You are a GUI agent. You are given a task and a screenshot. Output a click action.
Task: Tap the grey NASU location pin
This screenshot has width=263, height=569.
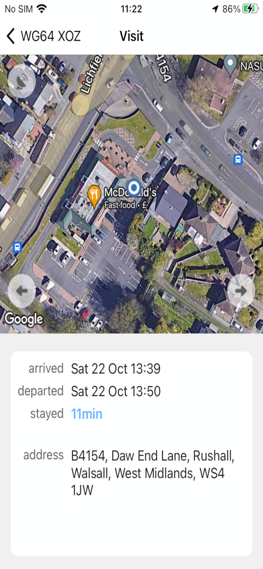[x=230, y=64]
